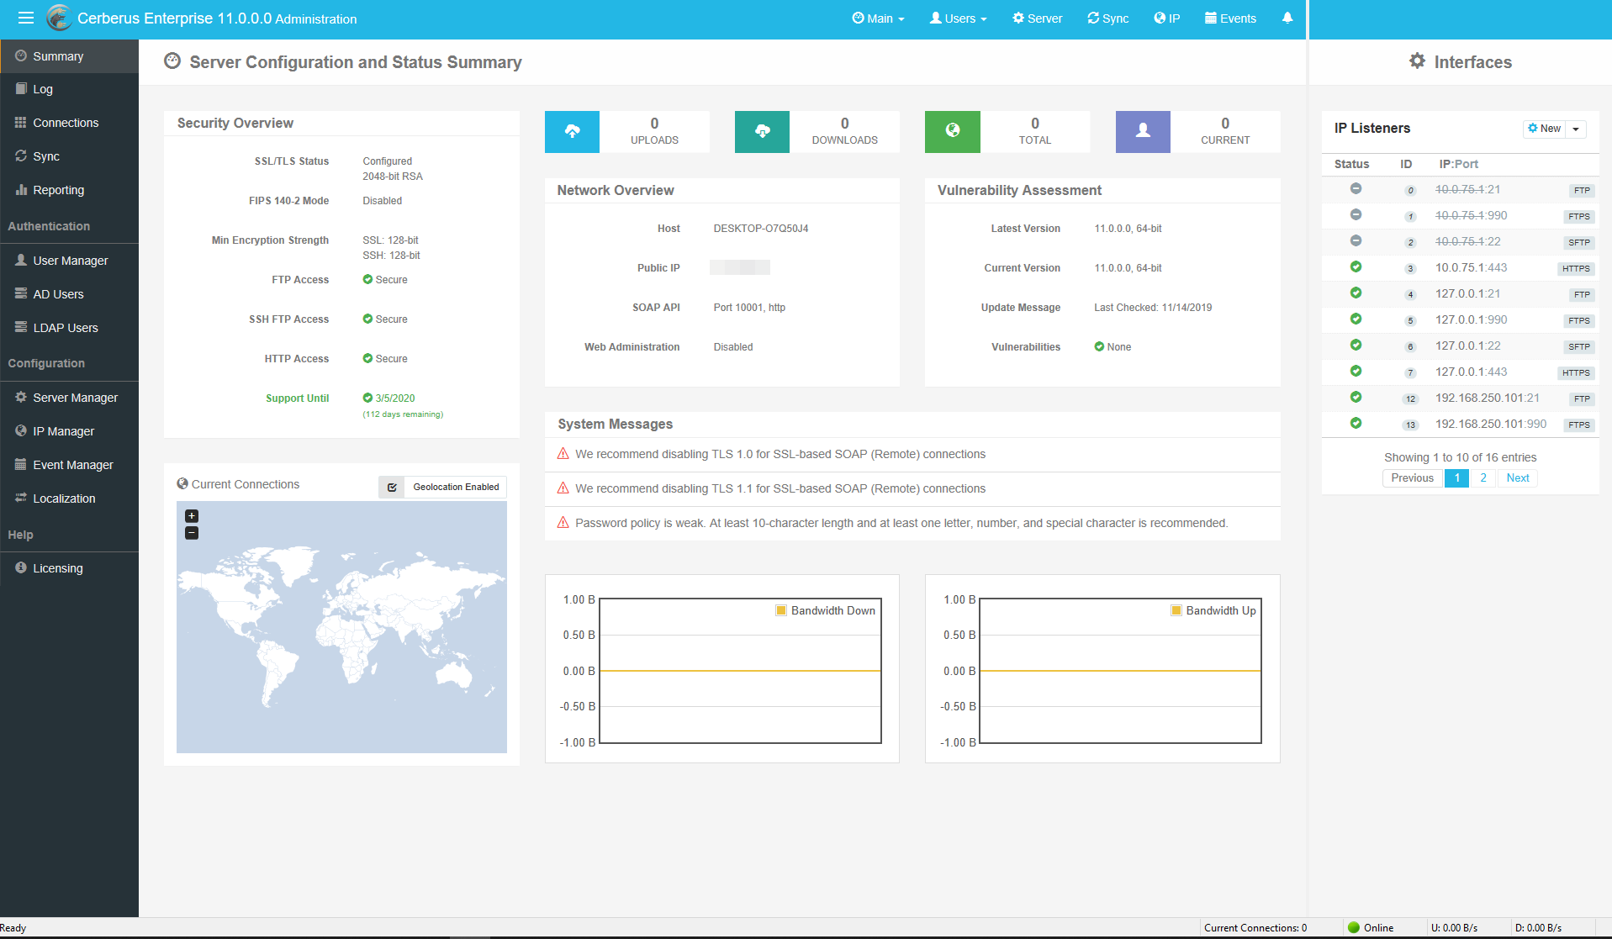
Task: Click the enabled status icon for 127.0.0.1:21
Action: click(x=1356, y=293)
